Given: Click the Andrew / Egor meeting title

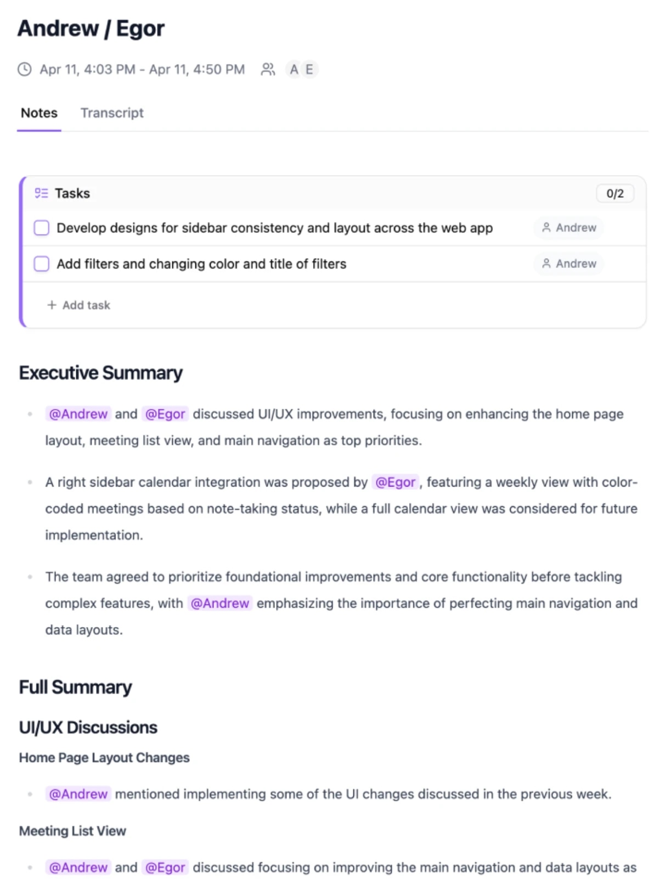Looking at the screenshot, I should click(91, 29).
